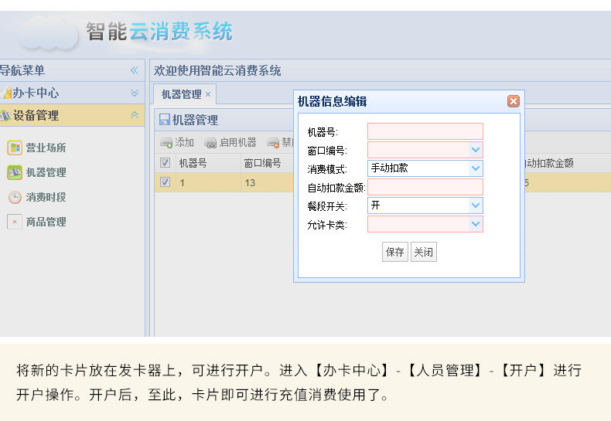Collapse the 设备管理 menu section
The image size is (611, 421).
pyautogui.click(x=135, y=115)
